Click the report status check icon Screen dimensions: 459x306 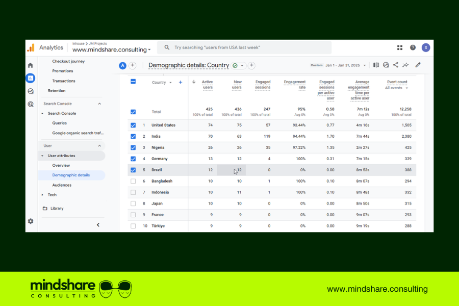[235, 66]
